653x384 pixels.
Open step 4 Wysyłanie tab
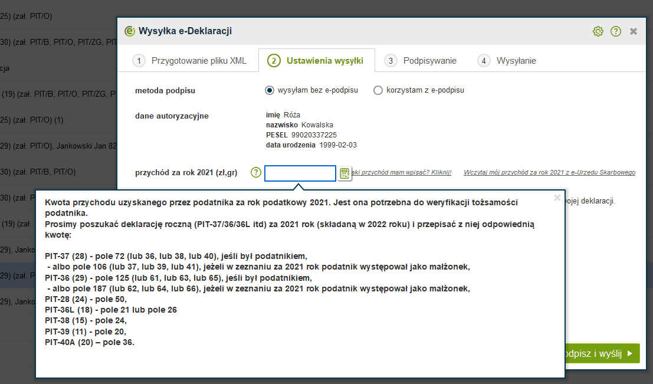508,61
